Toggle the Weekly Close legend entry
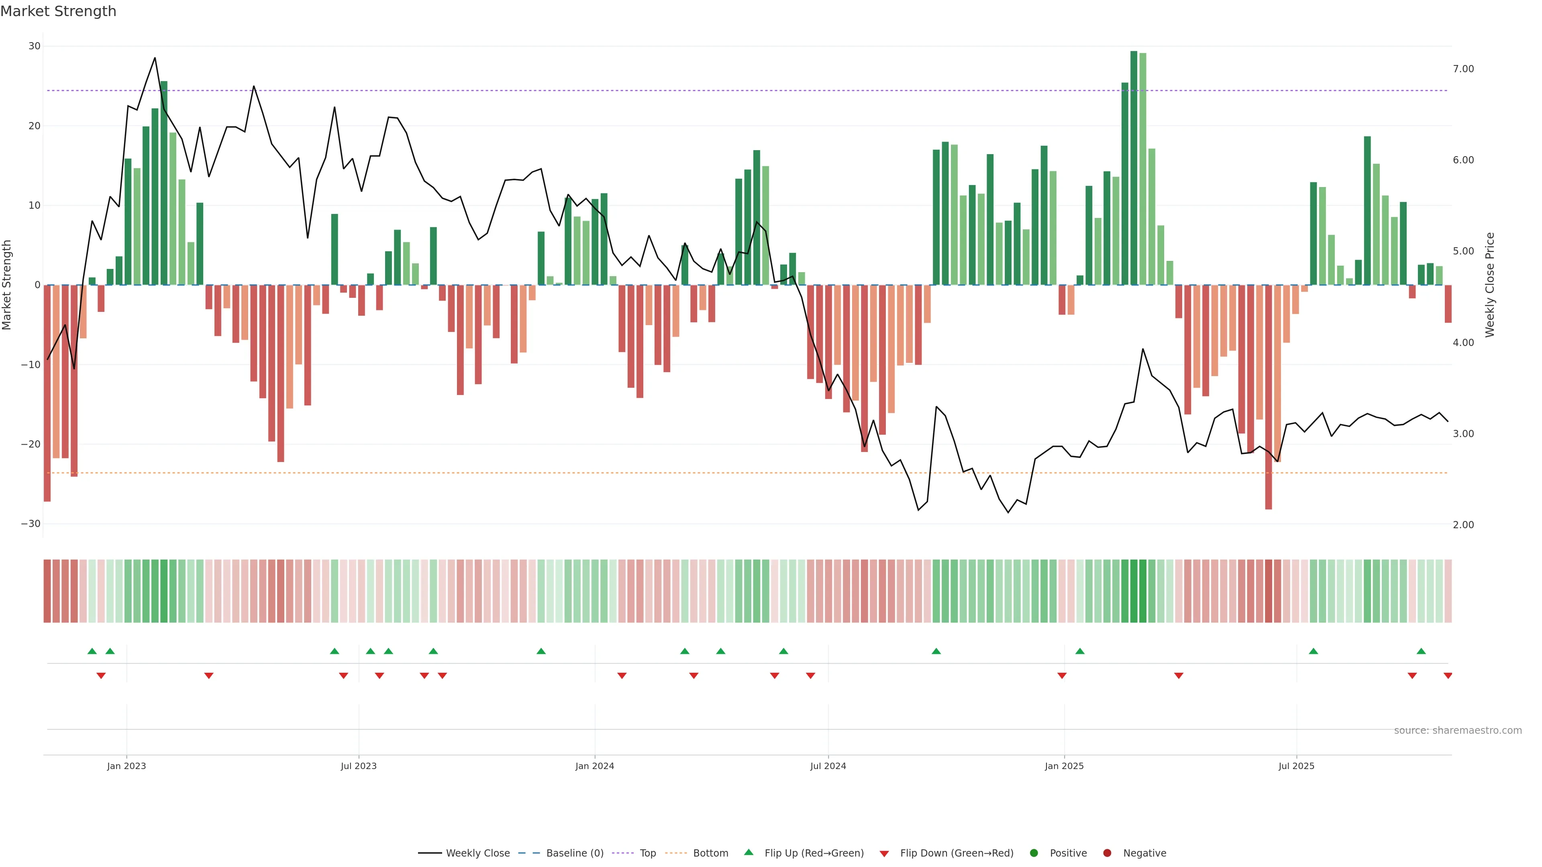The image size is (1542, 867). point(477,853)
